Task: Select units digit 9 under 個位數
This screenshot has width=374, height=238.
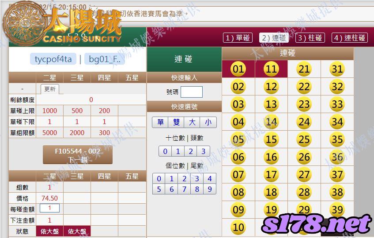Action: coord(210,189)
